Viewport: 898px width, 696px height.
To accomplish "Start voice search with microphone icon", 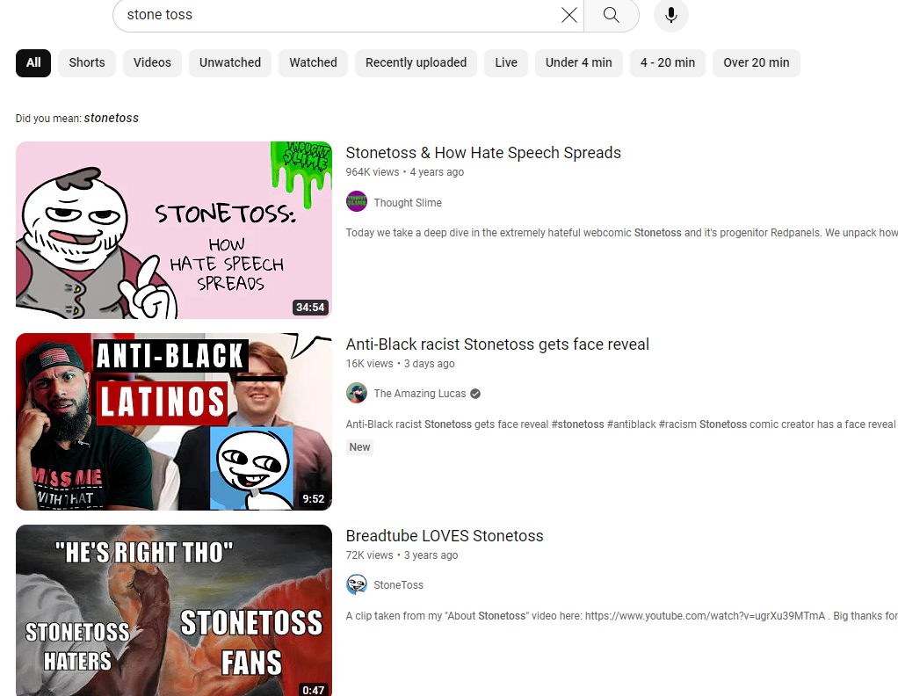I will (x=671, y=15).
